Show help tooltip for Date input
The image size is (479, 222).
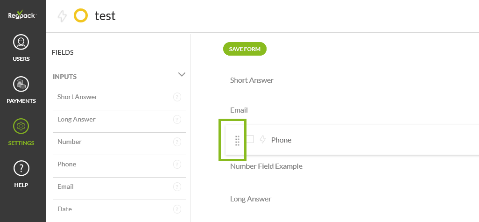[x=177, y=209]
